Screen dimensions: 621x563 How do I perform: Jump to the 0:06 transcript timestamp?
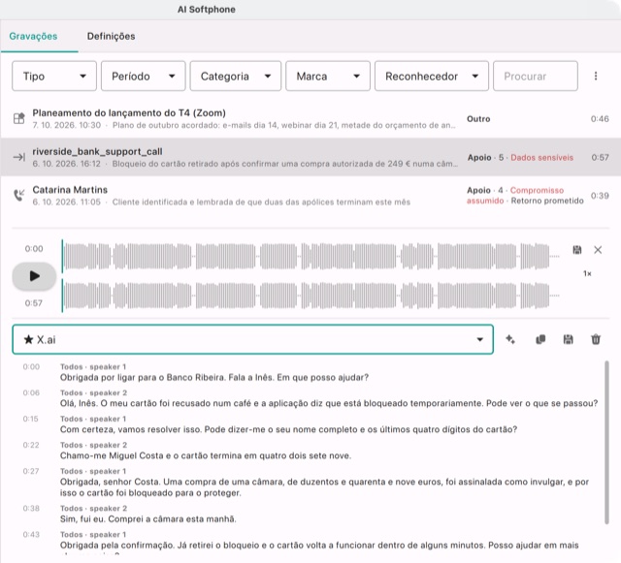coord(31,392)
